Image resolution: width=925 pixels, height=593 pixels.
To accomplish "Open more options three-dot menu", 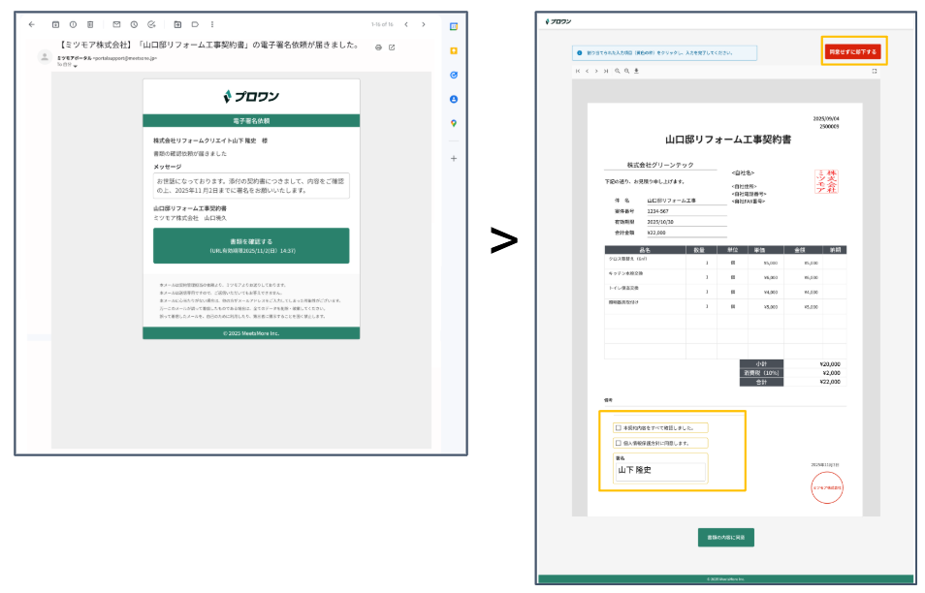I will (212, 25).
